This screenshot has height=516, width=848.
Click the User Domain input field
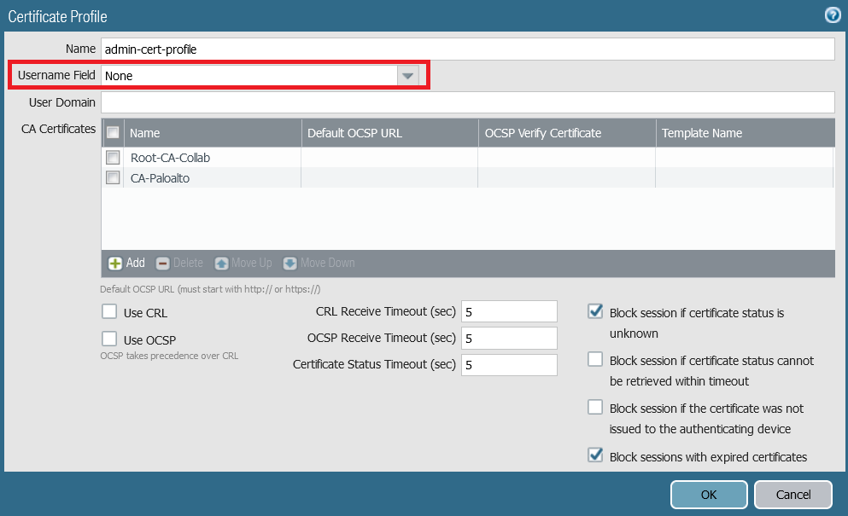pyautogui.click(x=467, y=102)
